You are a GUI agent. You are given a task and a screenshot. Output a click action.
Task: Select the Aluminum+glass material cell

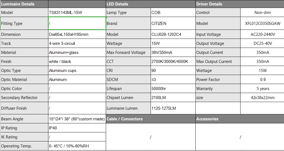coord(77,53)
